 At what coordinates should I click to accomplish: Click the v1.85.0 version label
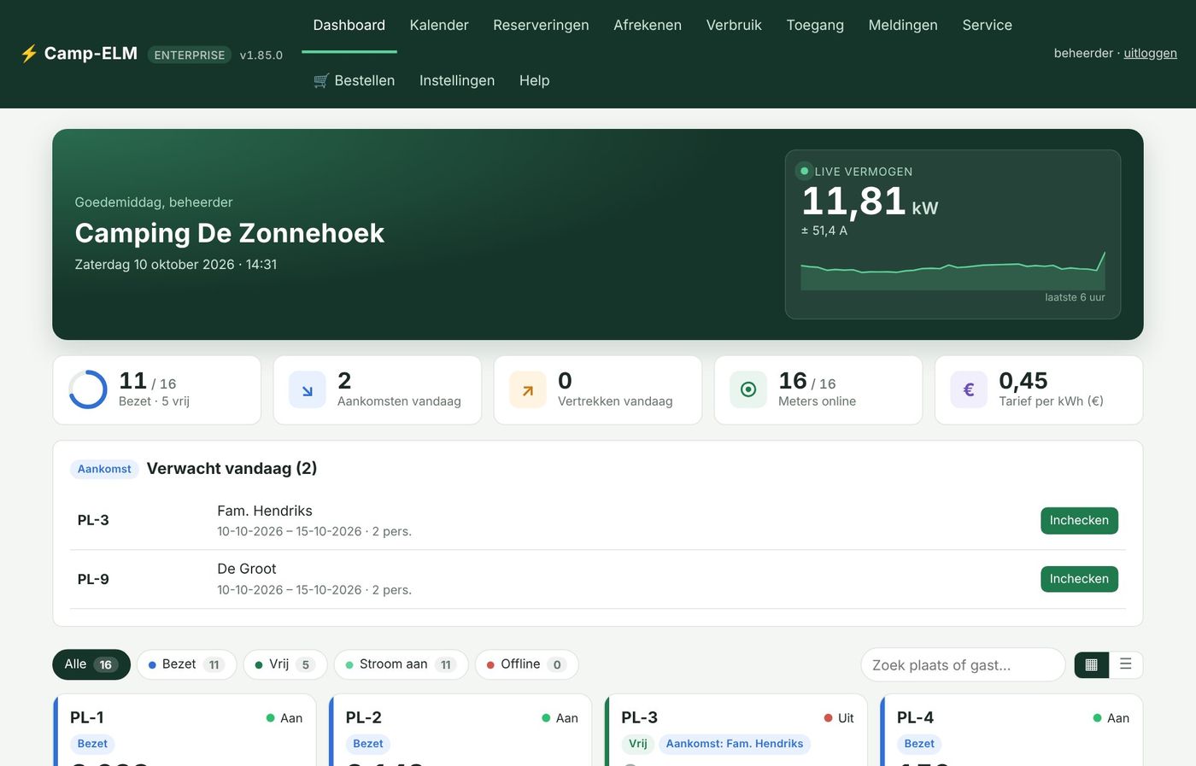pyautogui.click(x=261, y=55)
